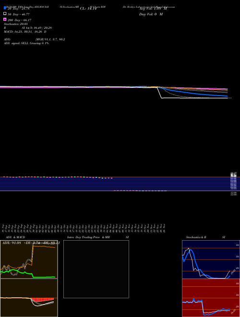Click the '(MGR) 91.1, 3.7, 80.2' ADX values
The height and width of the screenshot is (317, 240).
(x=50, y=39)
